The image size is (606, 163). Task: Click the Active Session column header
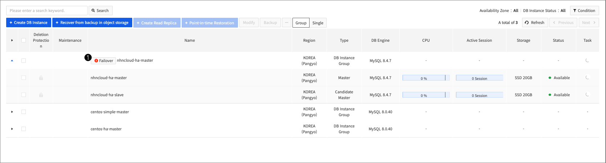click(x=479, y=40)
